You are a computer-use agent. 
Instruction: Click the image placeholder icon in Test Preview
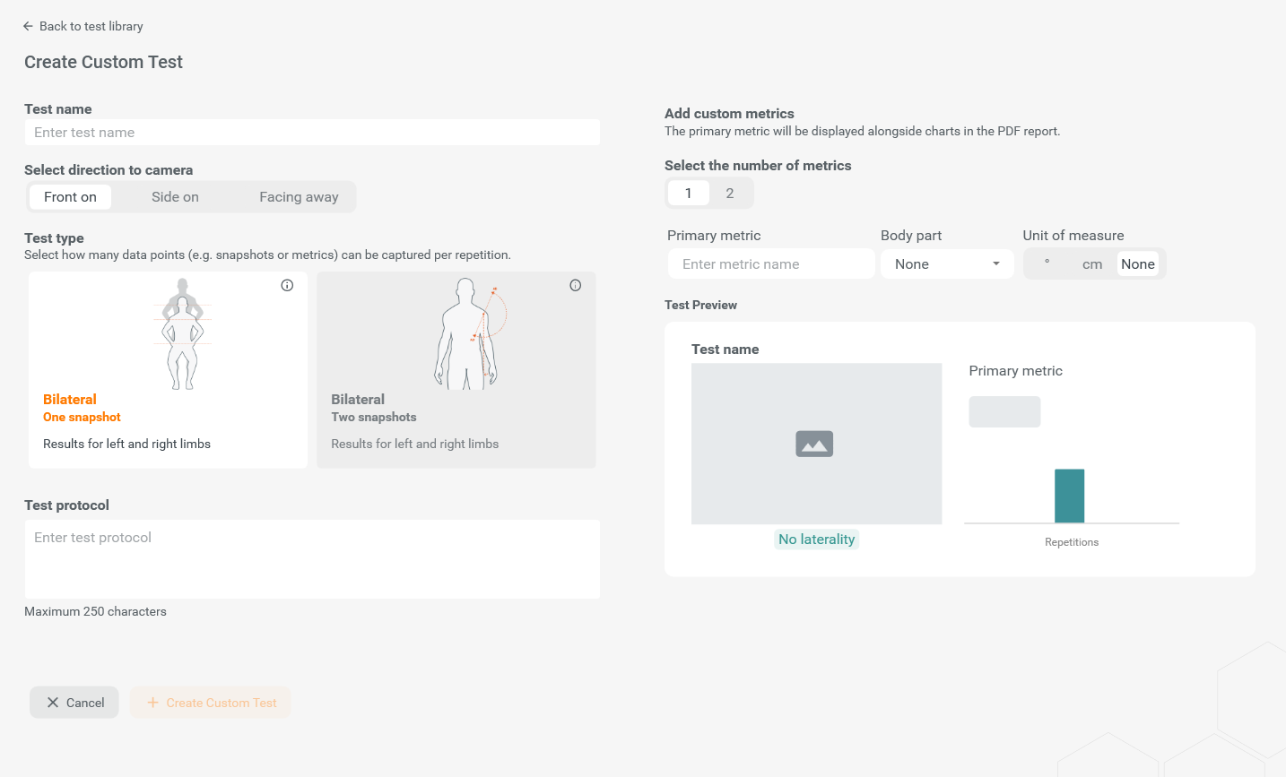[814, 444]
